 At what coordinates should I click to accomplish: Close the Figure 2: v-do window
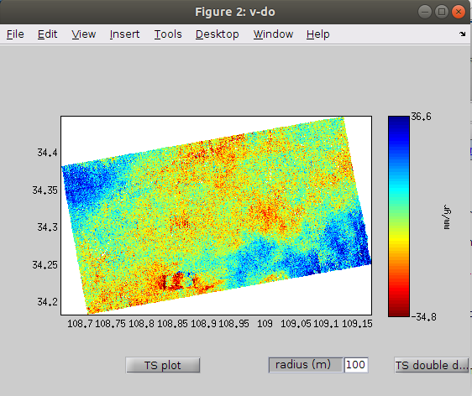click(x=459, y=12)
